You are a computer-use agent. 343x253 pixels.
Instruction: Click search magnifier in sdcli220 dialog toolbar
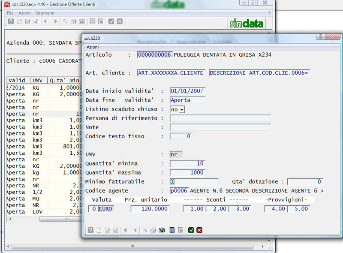[145, 230]
